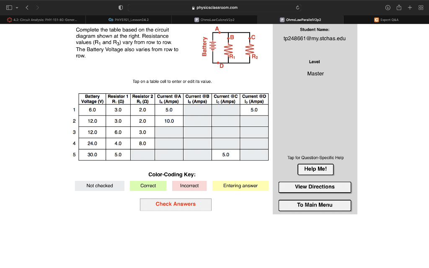Click the Help Me! button

click(315, 169)
